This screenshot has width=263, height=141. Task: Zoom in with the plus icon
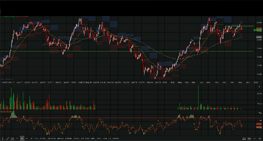[259, 139]
